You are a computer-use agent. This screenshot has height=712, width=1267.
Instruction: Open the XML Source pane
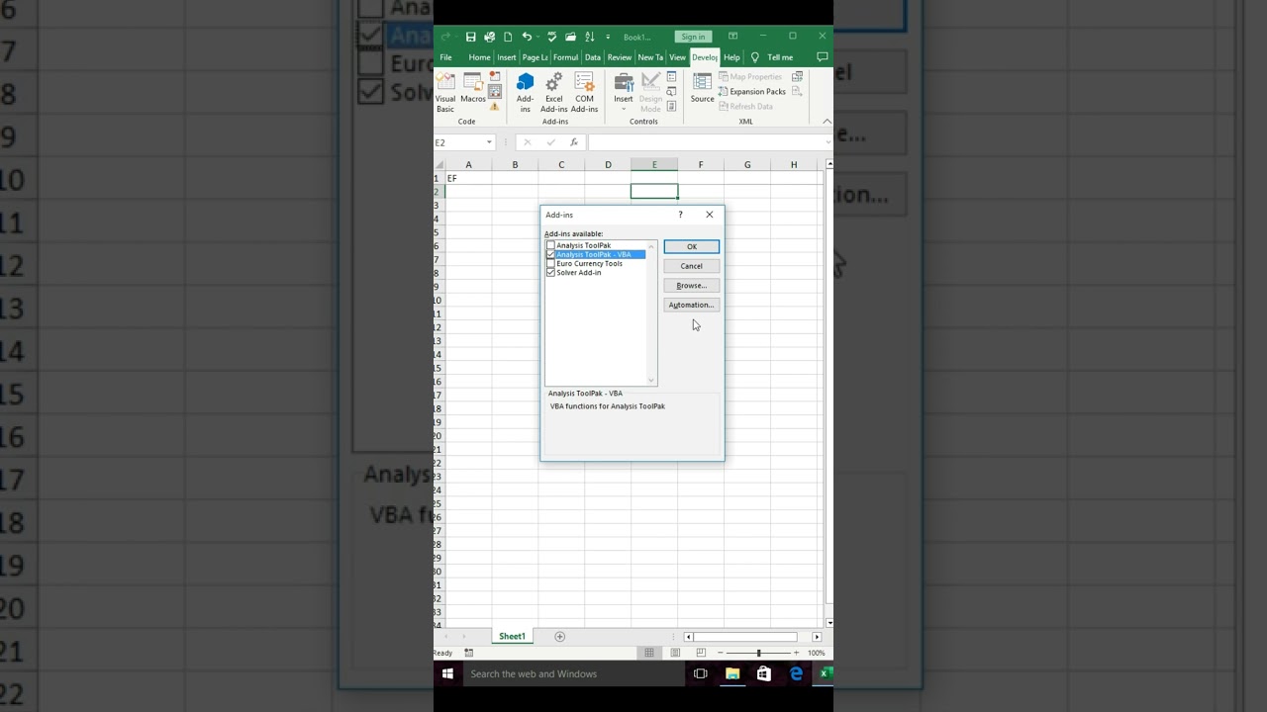[703, 88]
